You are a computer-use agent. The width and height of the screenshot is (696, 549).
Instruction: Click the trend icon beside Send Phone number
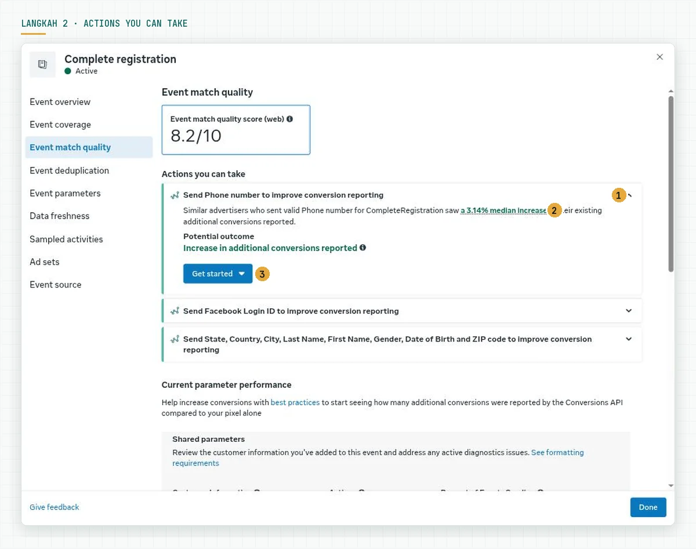(175, 195)
